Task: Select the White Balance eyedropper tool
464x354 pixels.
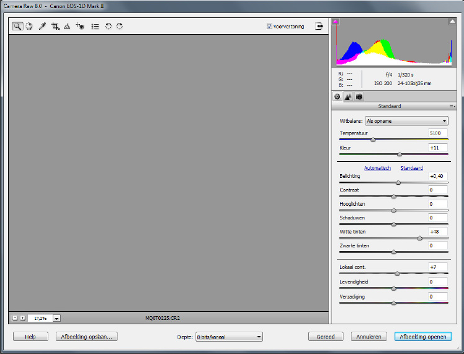Action: [42, 26]
